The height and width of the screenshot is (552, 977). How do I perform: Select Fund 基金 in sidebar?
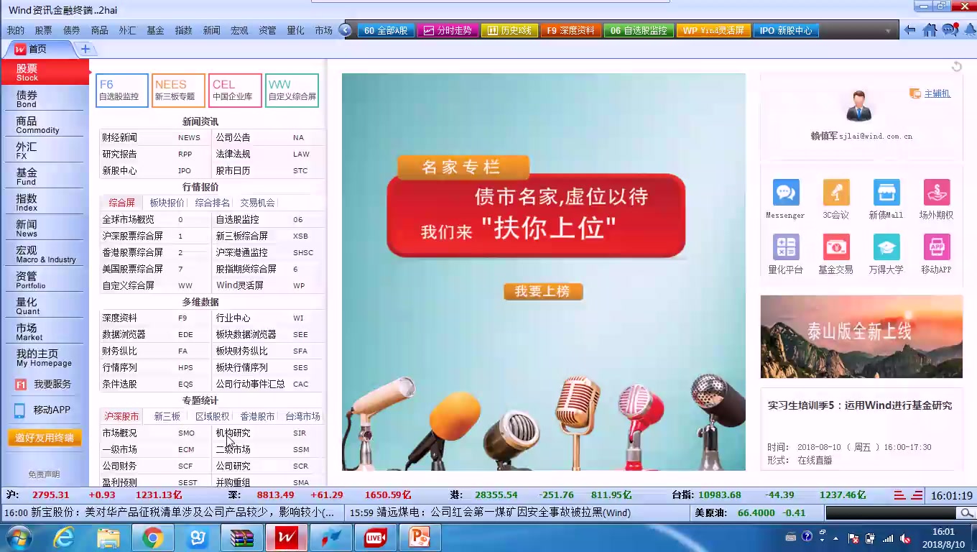pos(44,177)
